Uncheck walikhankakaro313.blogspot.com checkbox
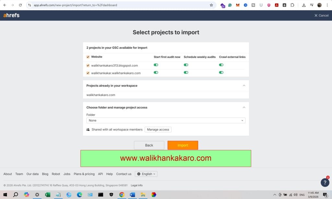The width and height of the screenshot is (332, 199). pyautogui.click(x=88, y=65)
